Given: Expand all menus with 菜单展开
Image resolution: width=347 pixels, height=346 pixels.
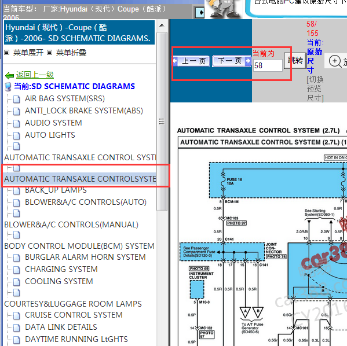Looking at the screenshot, I should 28,53.
